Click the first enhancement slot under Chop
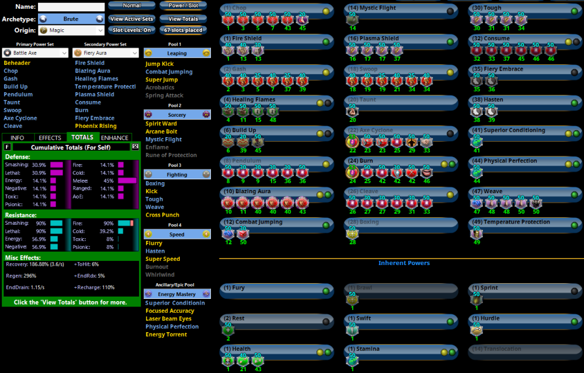The height and width of the screenshot is (373, 584). click(x=228, y=20)
